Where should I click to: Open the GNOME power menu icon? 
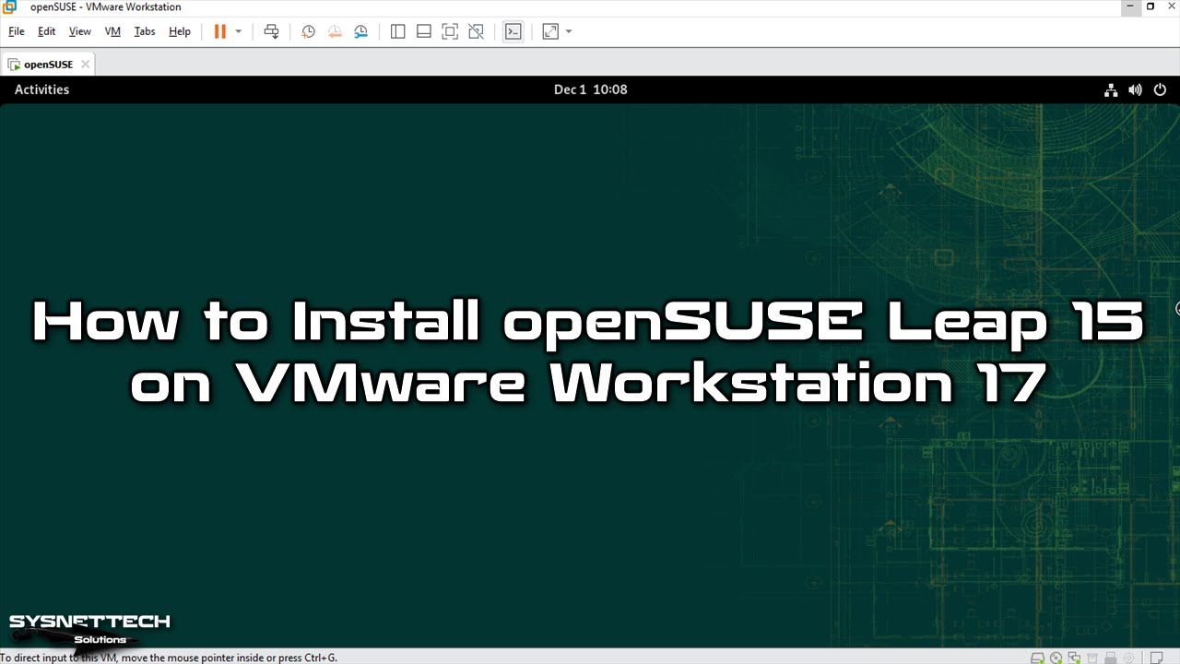click(1160, 89)
